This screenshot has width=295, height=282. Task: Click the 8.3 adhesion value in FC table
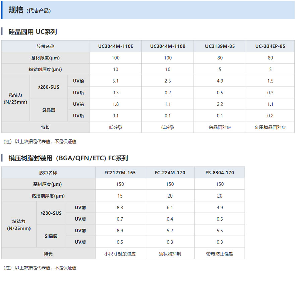pos(120,208)
